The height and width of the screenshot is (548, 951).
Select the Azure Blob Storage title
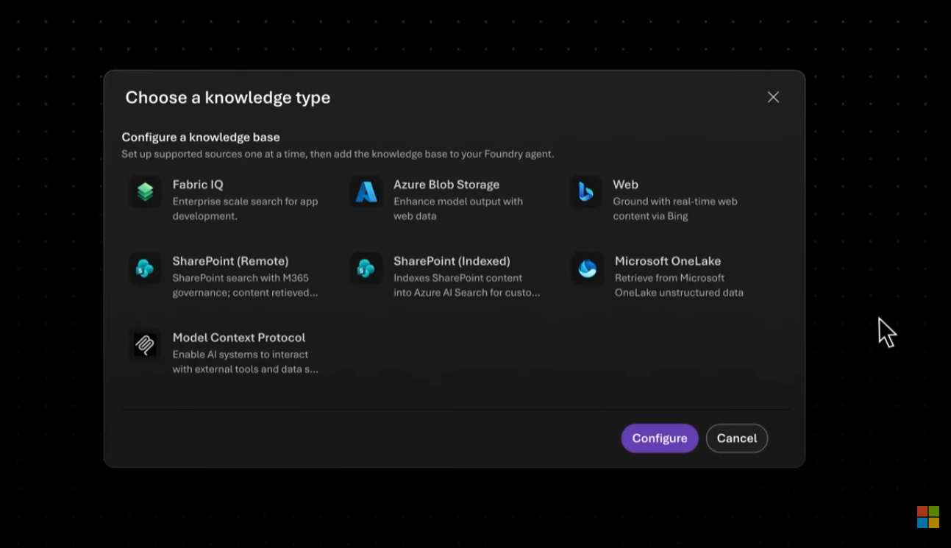(x=446, y=185)
